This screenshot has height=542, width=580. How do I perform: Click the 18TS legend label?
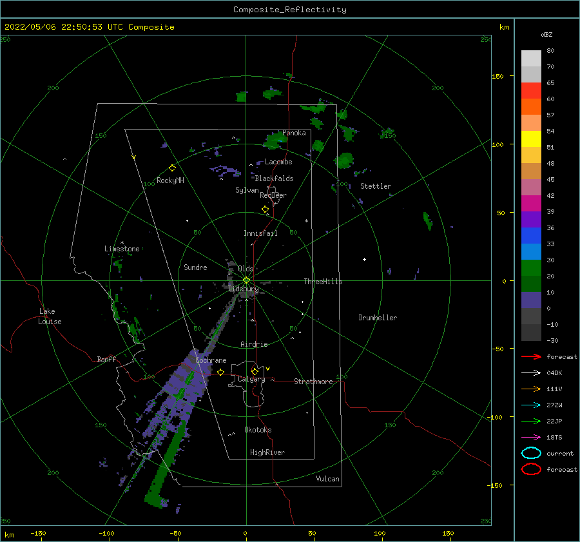point(554,438)
